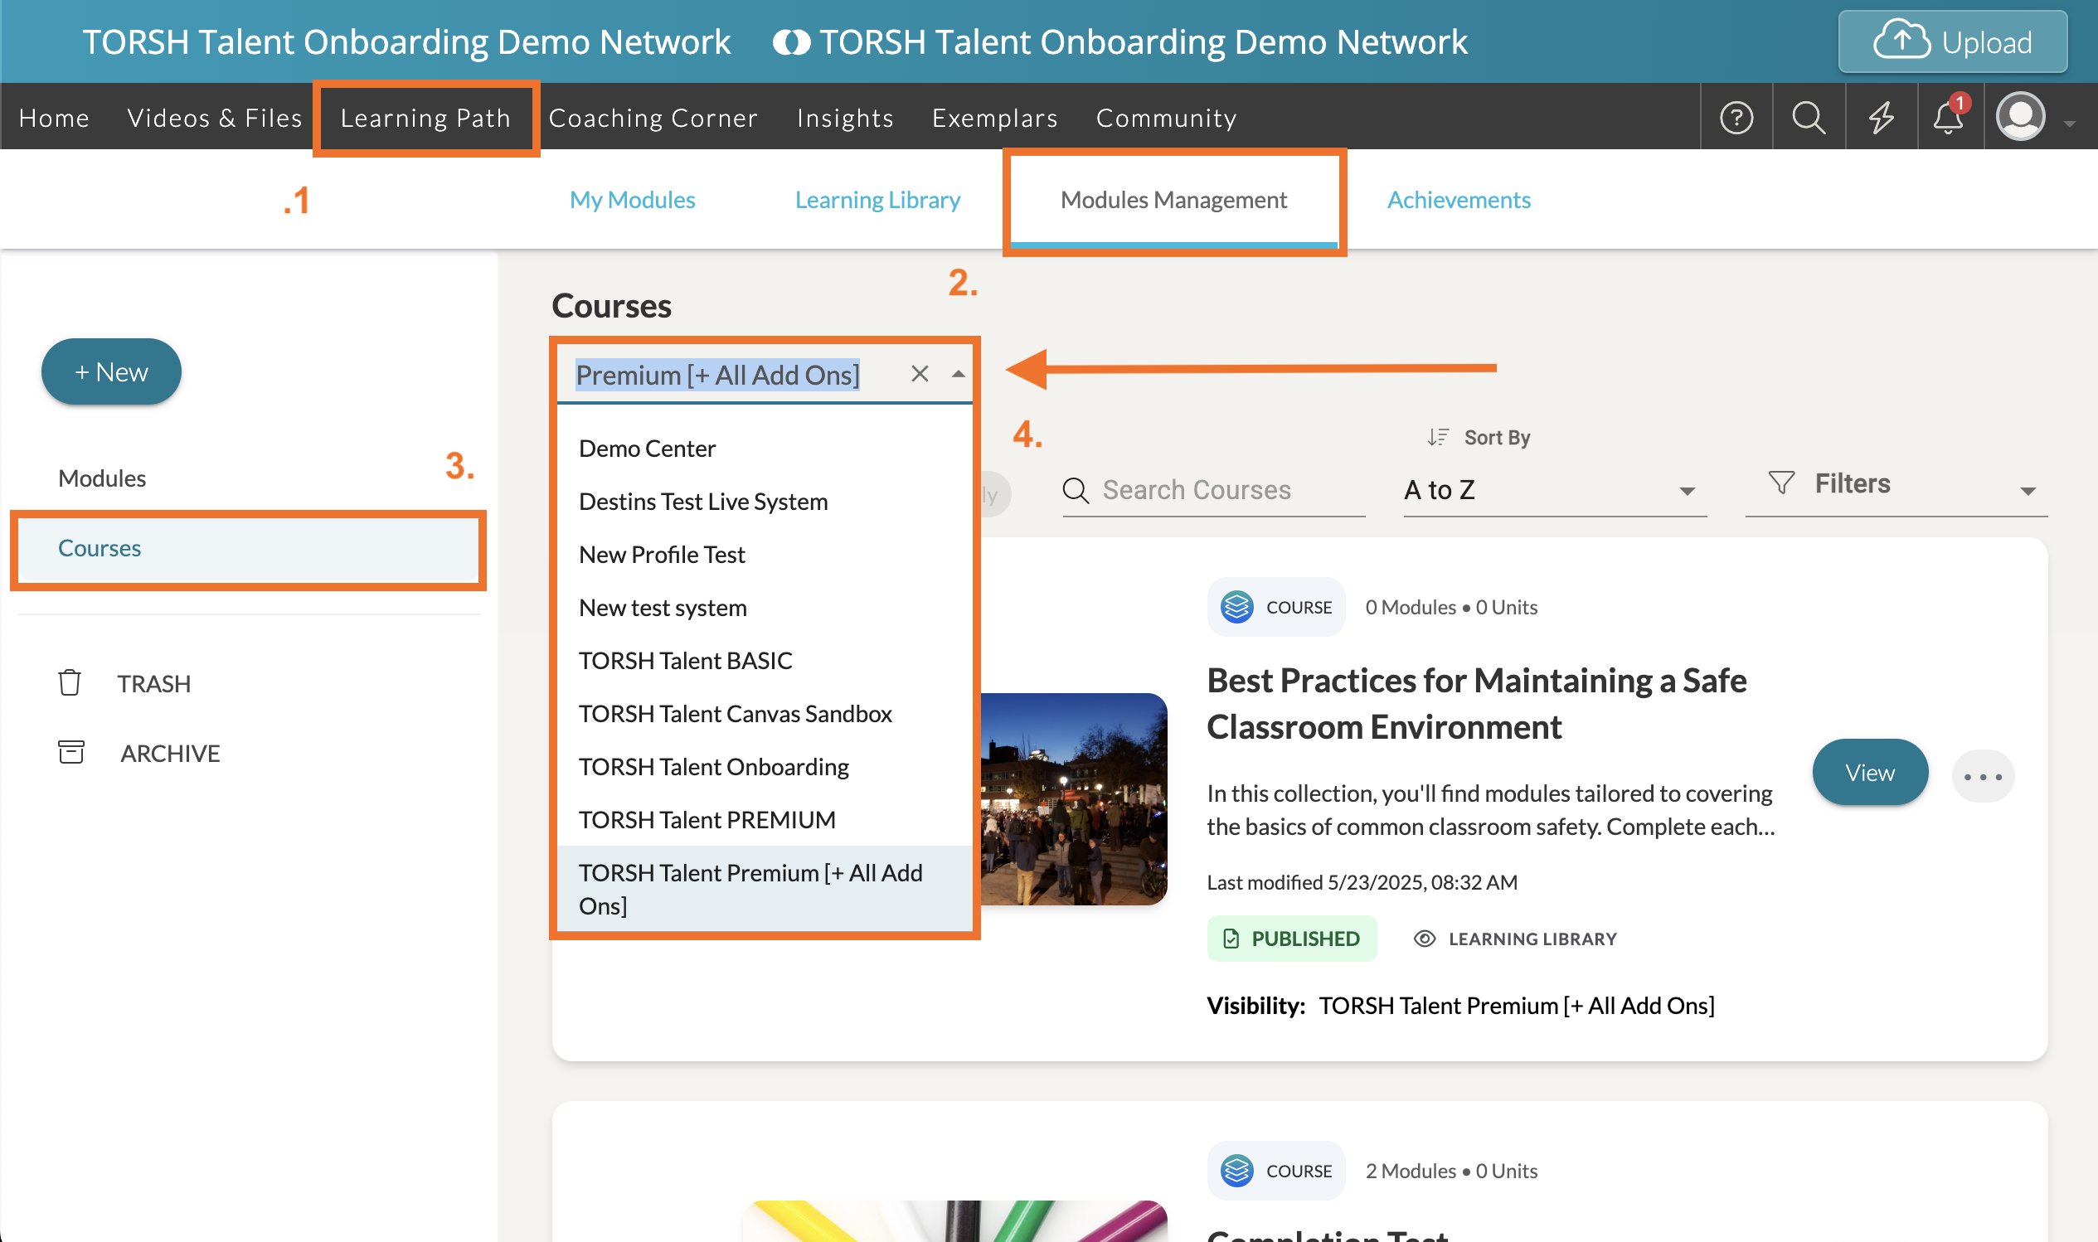Clear the selected network with X
2098x1242 pixels.
pos(919,374)
